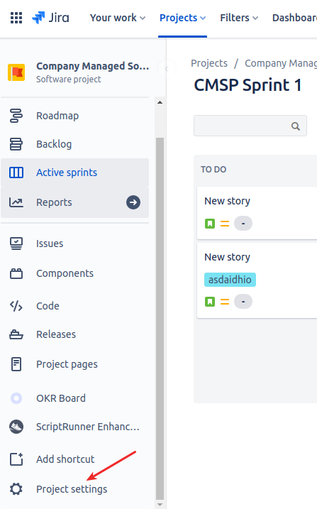The image size is (317, 509).
Task: Click the asdaidhio epic label
Action: [x=230, y=280]
